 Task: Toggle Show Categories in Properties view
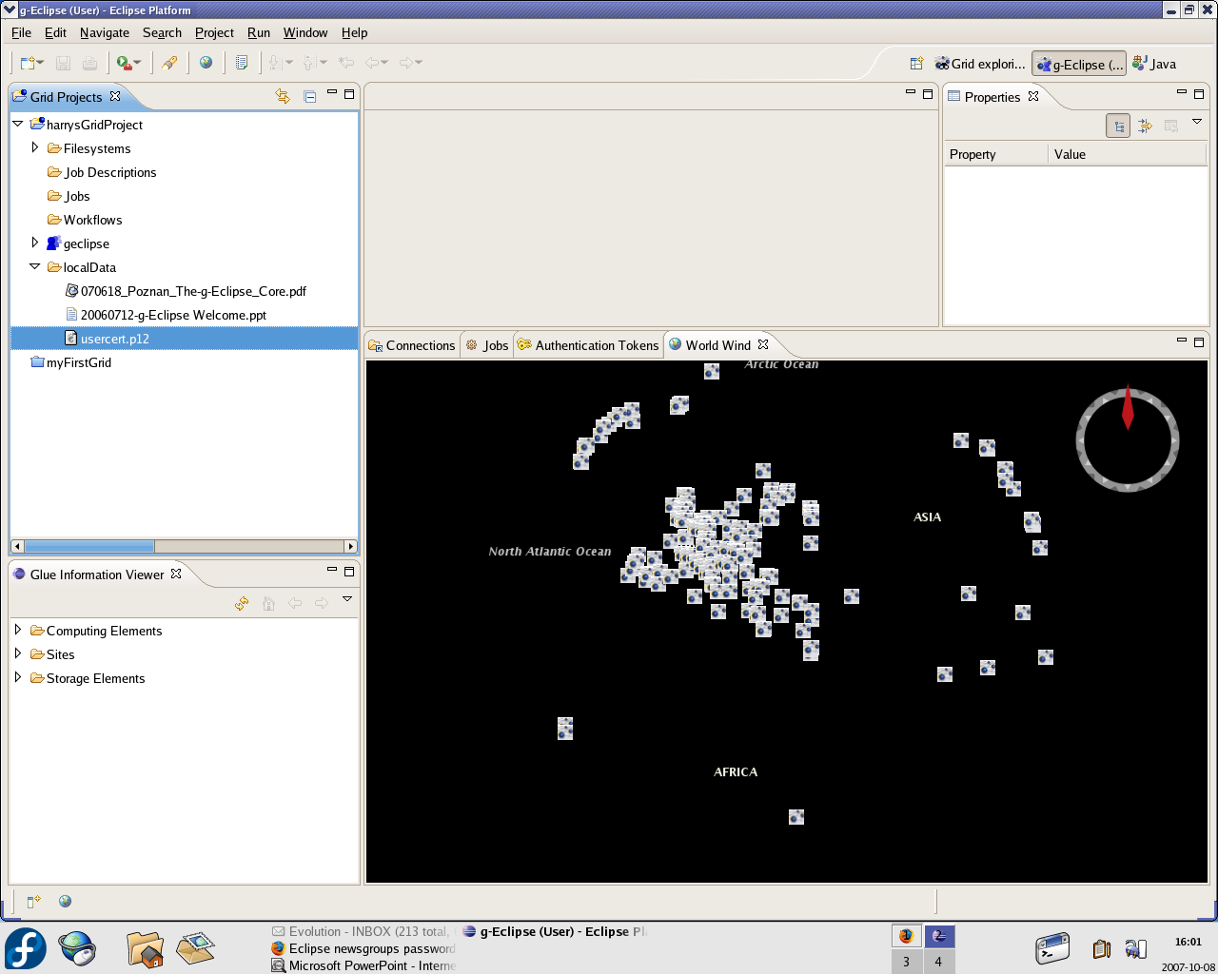1118,126
